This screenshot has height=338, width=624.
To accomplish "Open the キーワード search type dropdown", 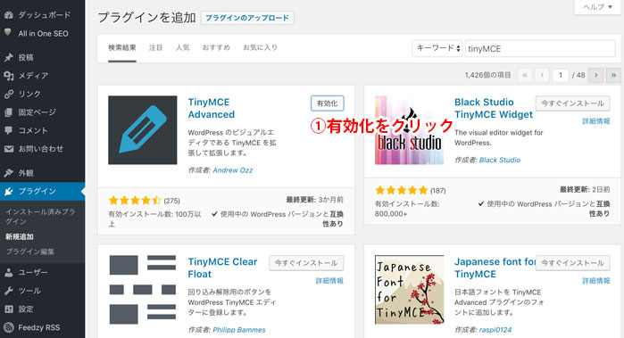I will click(x=437, y=48).
